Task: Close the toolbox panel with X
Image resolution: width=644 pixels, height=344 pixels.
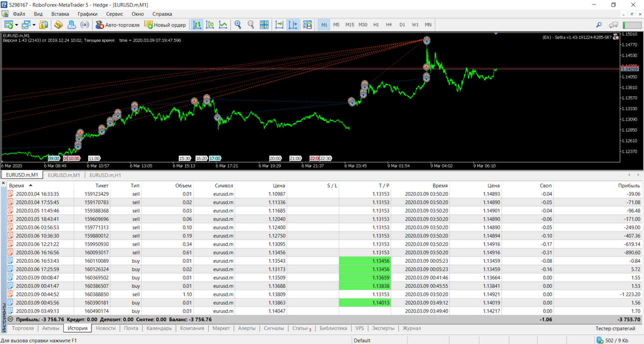Action: point(3,183)
